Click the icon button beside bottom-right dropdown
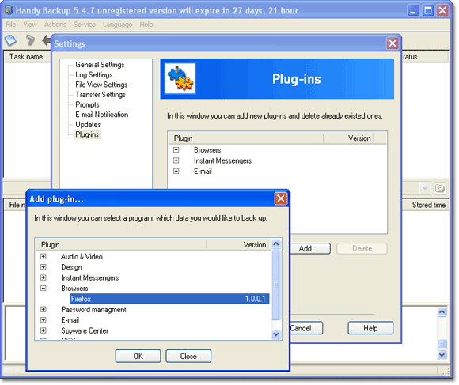 [x=440, y=188]
